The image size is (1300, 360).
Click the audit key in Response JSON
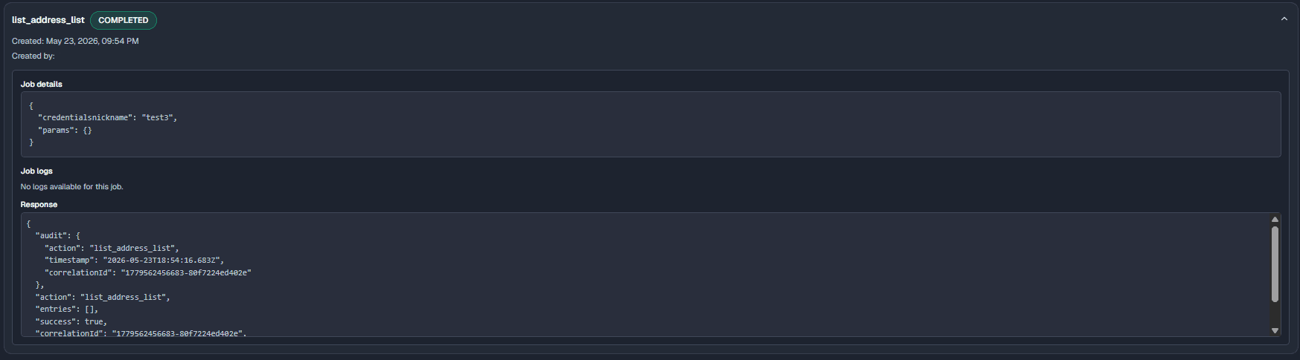tap(53, 235)
